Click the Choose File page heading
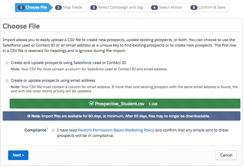244x167 pixels. click(21, 26)
